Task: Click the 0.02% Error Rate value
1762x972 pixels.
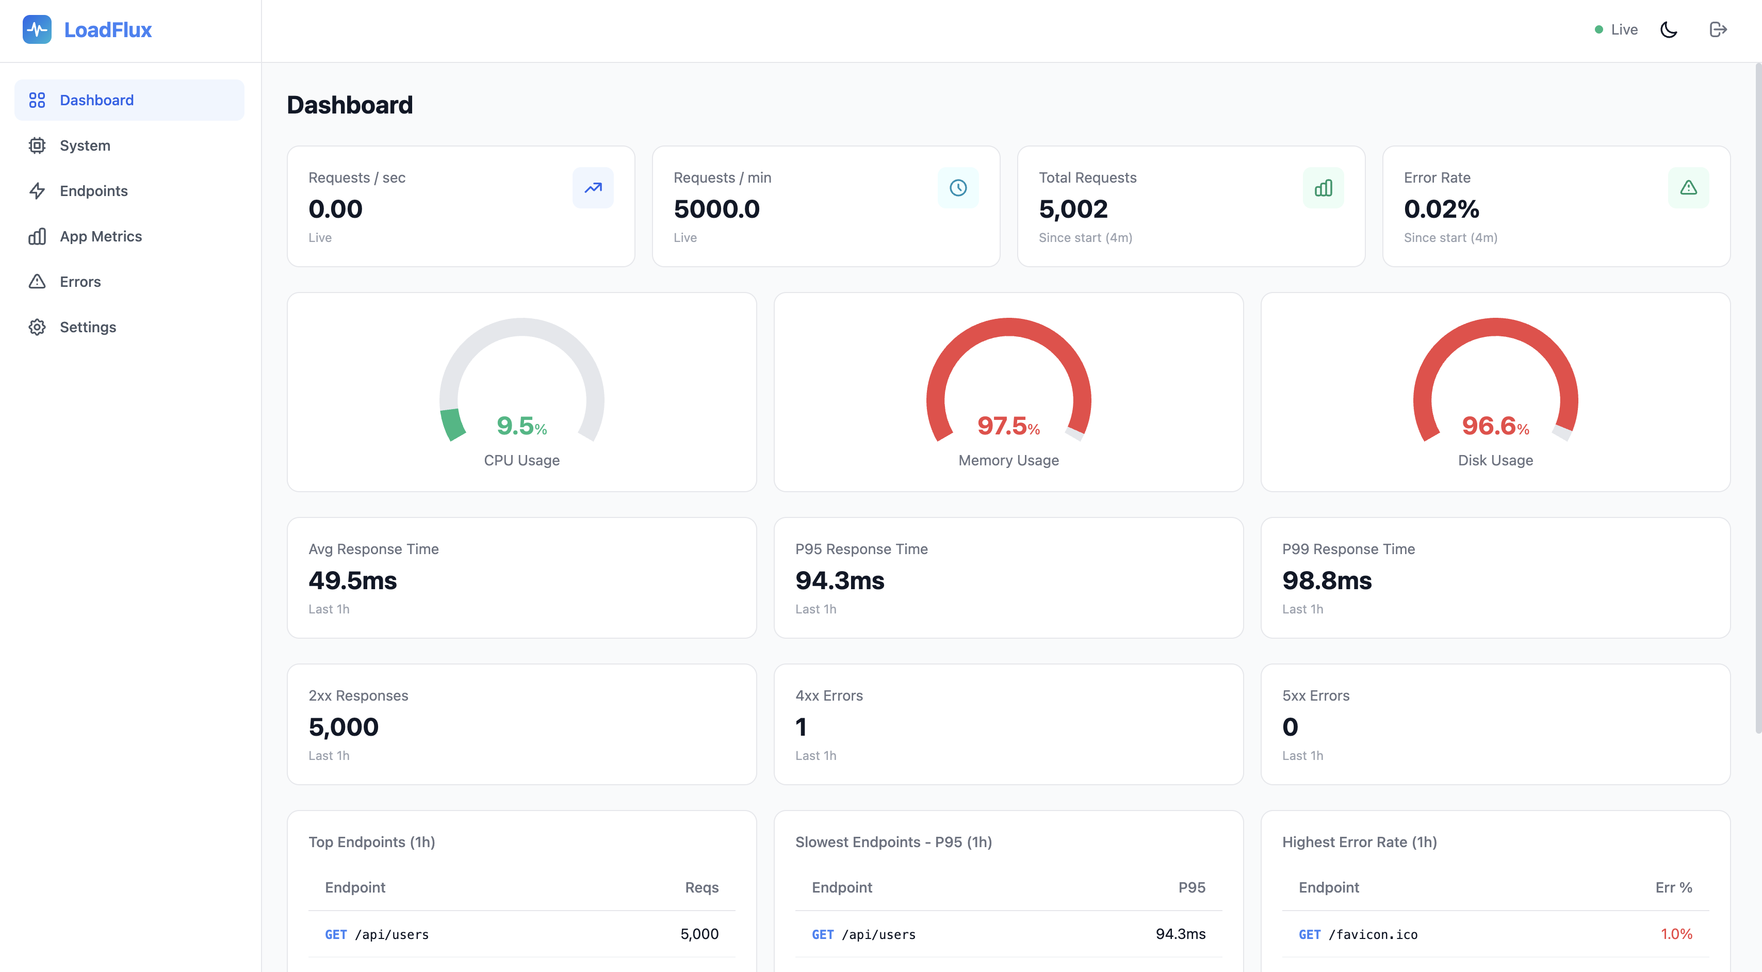Action: [1441, 209]
